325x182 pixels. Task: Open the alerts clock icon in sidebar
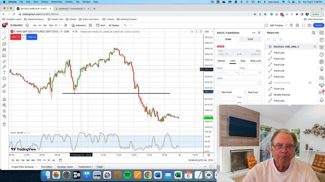(321, 40)
